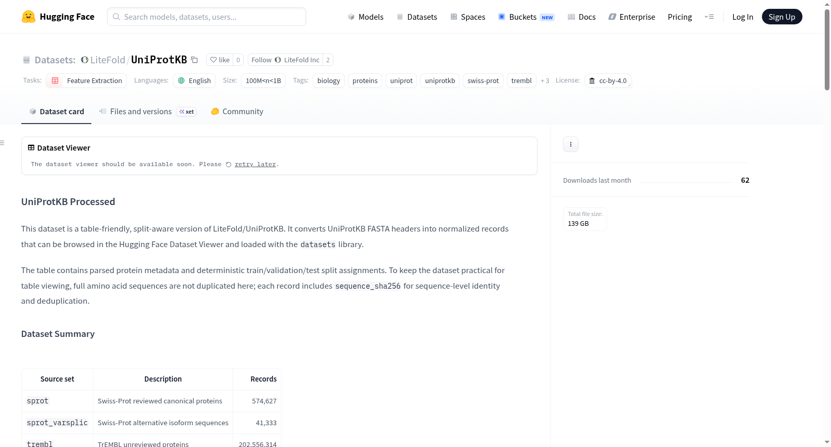Copy dataset name with the copy icon
Screen dimensions: 831x447
click(x=194, y=60)
